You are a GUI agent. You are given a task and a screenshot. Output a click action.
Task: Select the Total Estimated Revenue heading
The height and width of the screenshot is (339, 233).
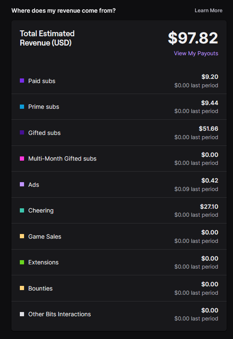(47, 38)
